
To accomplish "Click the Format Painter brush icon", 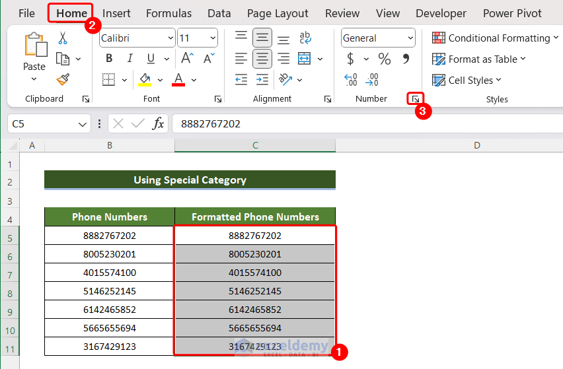I will coord(63,80).
